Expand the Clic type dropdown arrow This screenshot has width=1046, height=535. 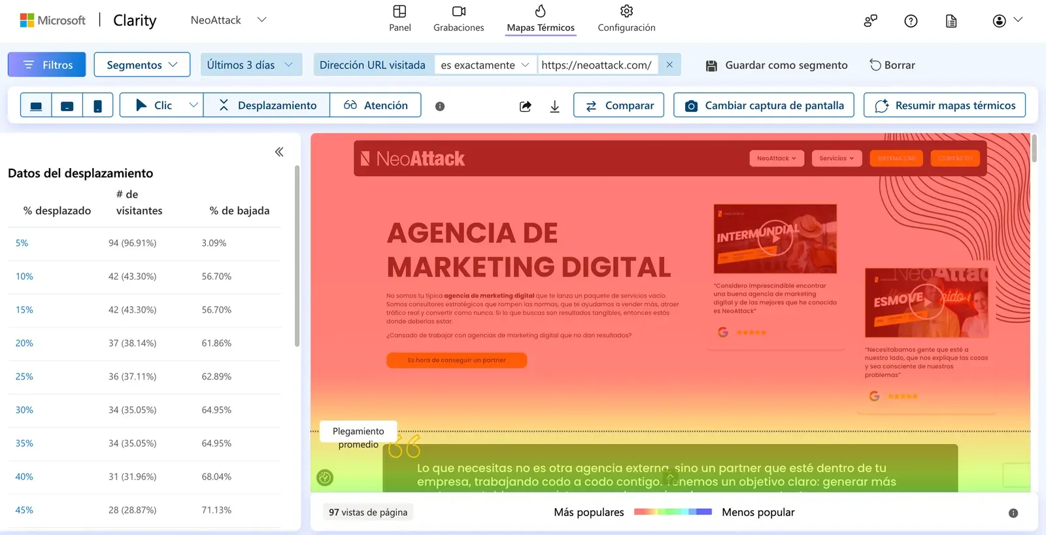pyautogui.click(x=194, y=105)
